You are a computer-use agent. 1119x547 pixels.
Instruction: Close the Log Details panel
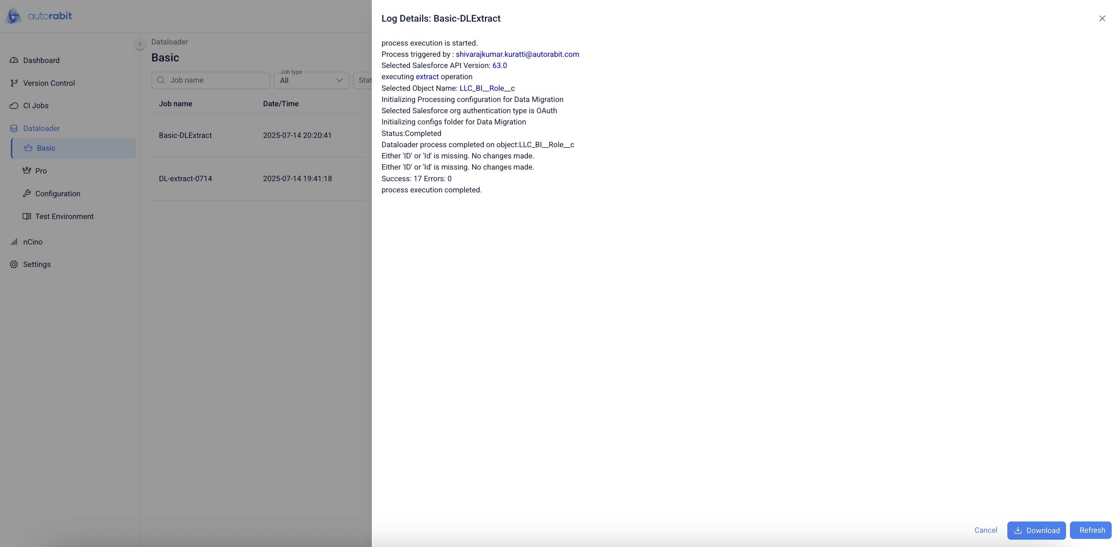click(1102, 18)
